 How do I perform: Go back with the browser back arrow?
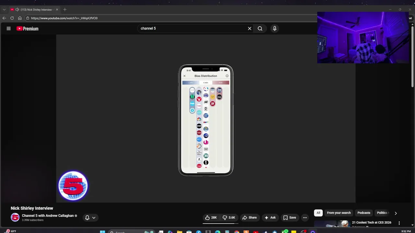coord(4,18)
